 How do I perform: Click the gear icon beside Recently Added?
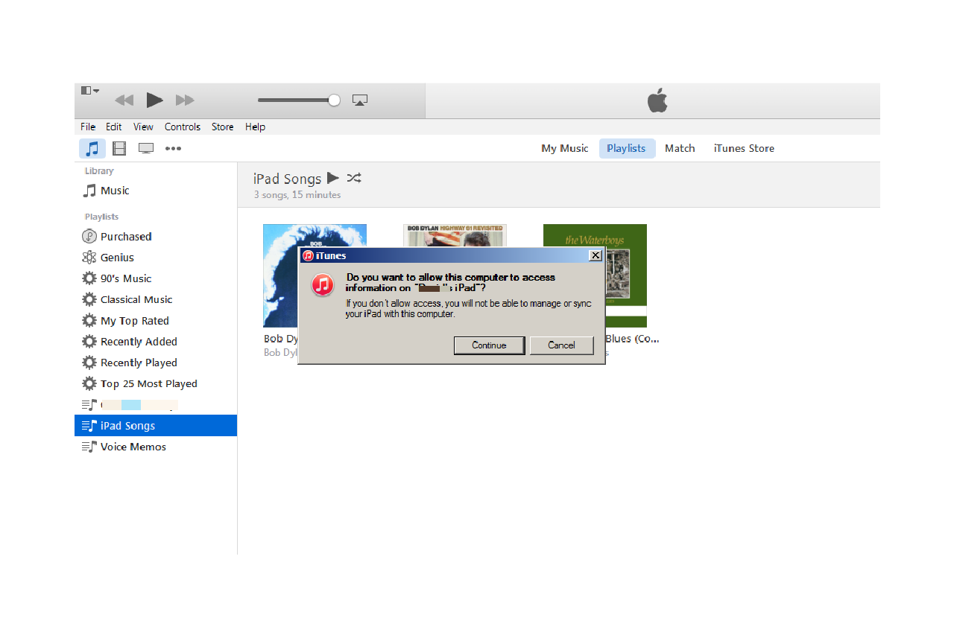tap(89, 342)
